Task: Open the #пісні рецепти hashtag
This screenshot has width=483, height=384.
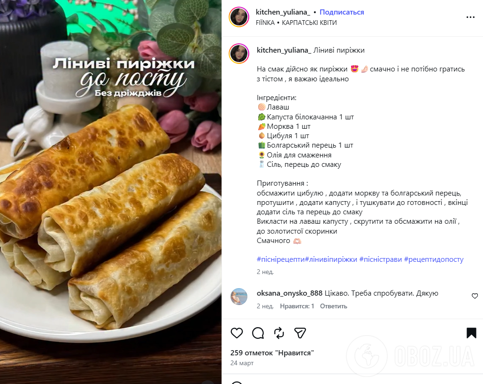Action: pyautogui.click(x=281, y=259)
